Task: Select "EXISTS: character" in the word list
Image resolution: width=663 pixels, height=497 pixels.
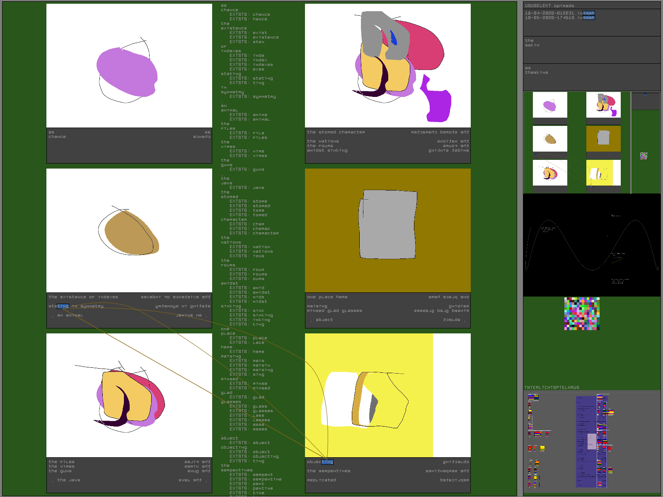Action: click(254, 234)
